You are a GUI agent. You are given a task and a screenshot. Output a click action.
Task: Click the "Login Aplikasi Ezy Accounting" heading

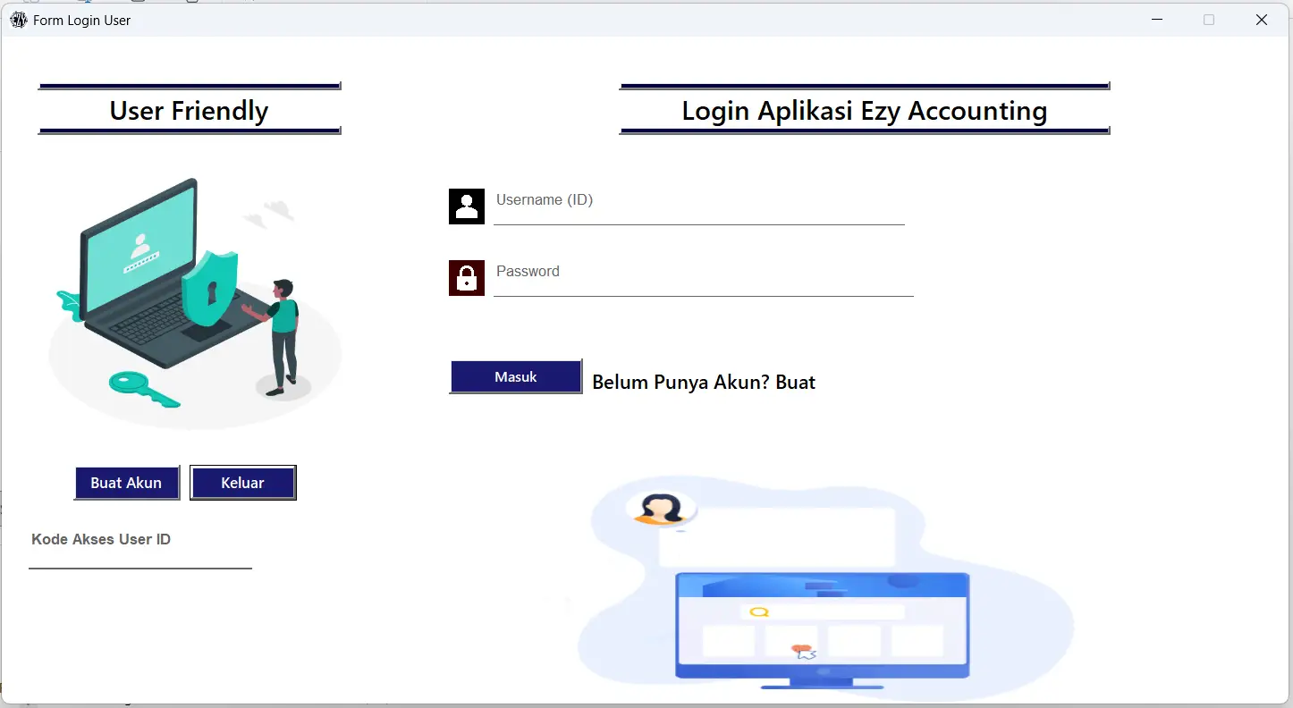(865, 110)
